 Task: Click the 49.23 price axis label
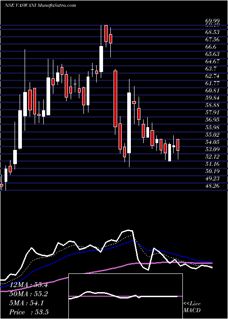[212, 179]
